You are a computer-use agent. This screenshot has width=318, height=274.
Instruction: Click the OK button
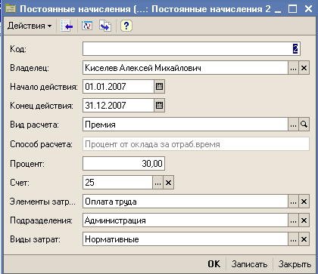pos(214,264)
